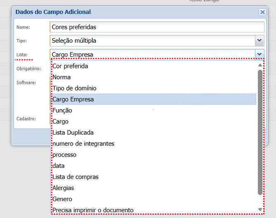Select 'processo' from the list
The height and width of the screenshot is (218, 276).
[x=64, y=155]
